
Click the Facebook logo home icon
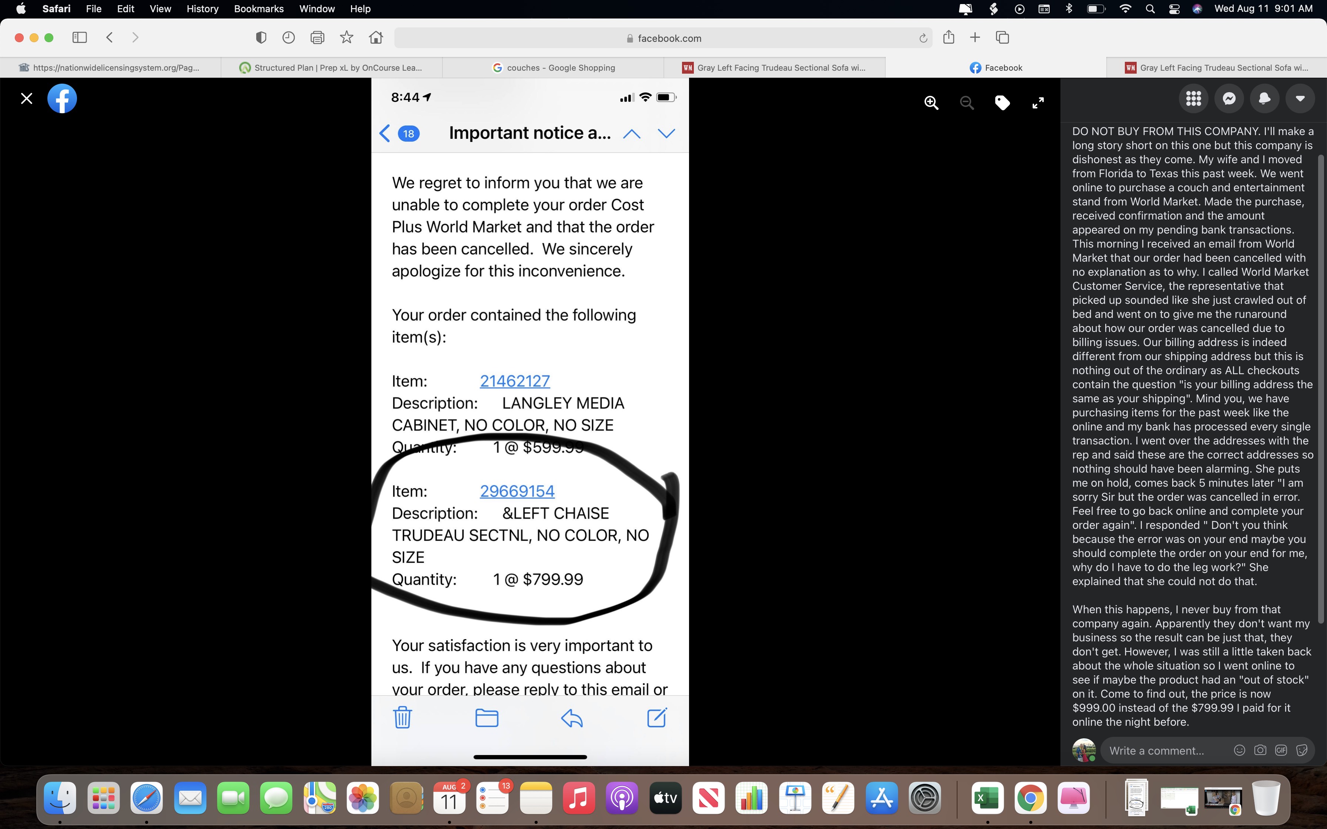click(x=62, y=99)
